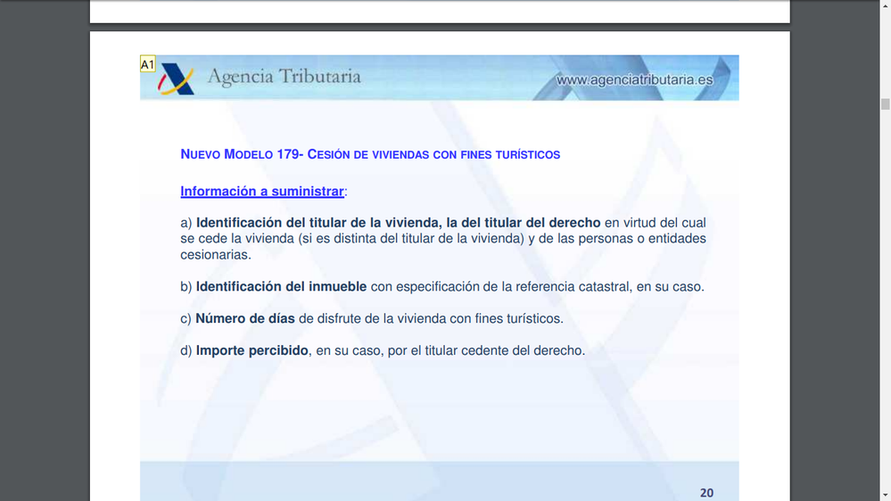This screenshot has height=501, width=891.
Task: Click the bold 'Importe percibido' text
Action: [252, 351]
